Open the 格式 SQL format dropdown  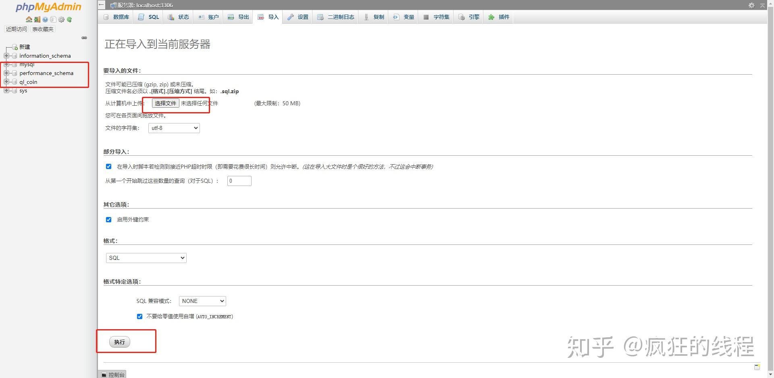(x=146, y=258)
